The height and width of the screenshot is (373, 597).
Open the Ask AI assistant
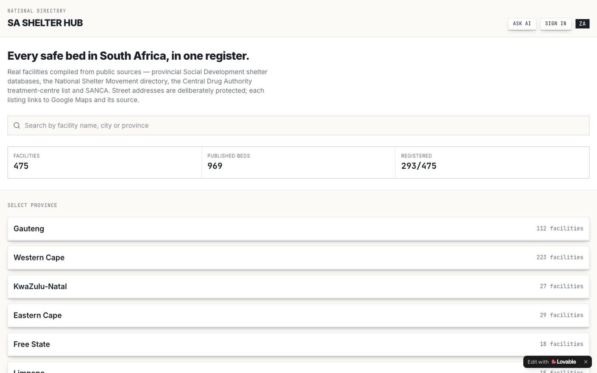click(522, 23)
